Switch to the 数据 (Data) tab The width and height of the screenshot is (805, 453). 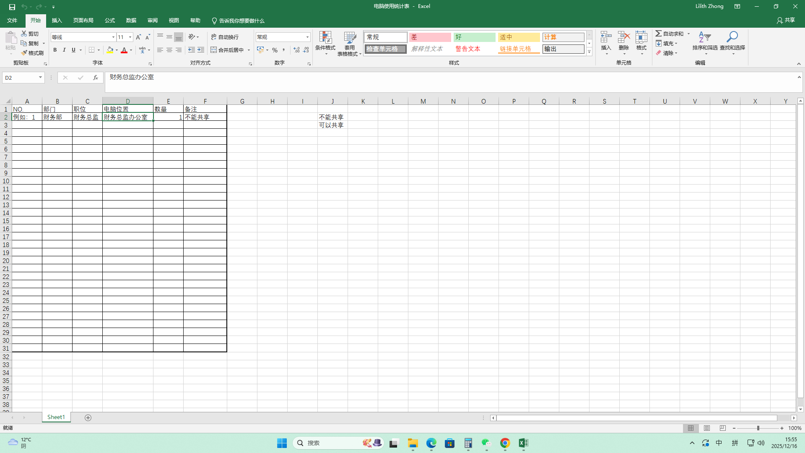point(131,21)
